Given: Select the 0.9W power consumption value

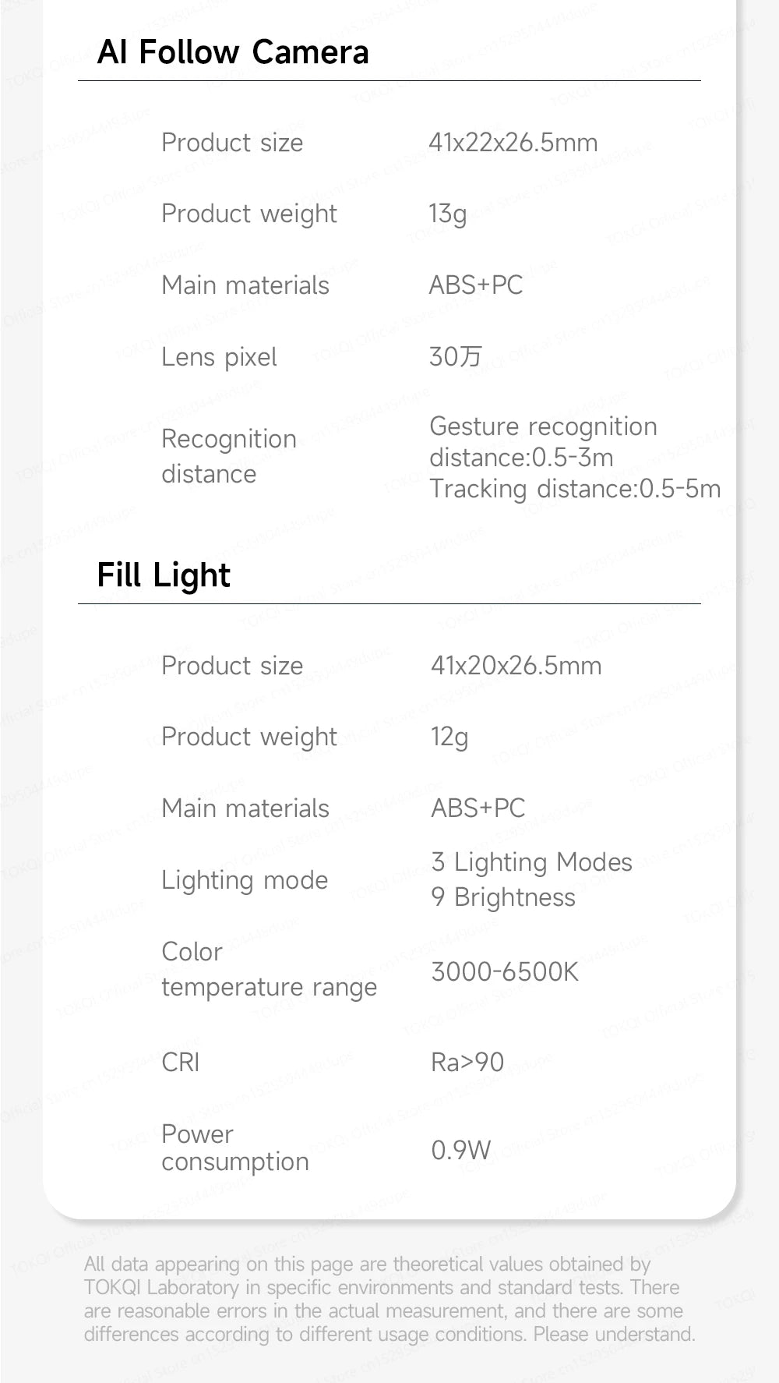Looking at the screenshot, I should click(461, 1149).
